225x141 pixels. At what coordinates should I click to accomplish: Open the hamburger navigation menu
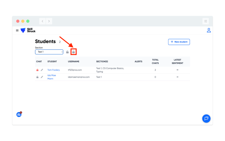tap(17, 30)
